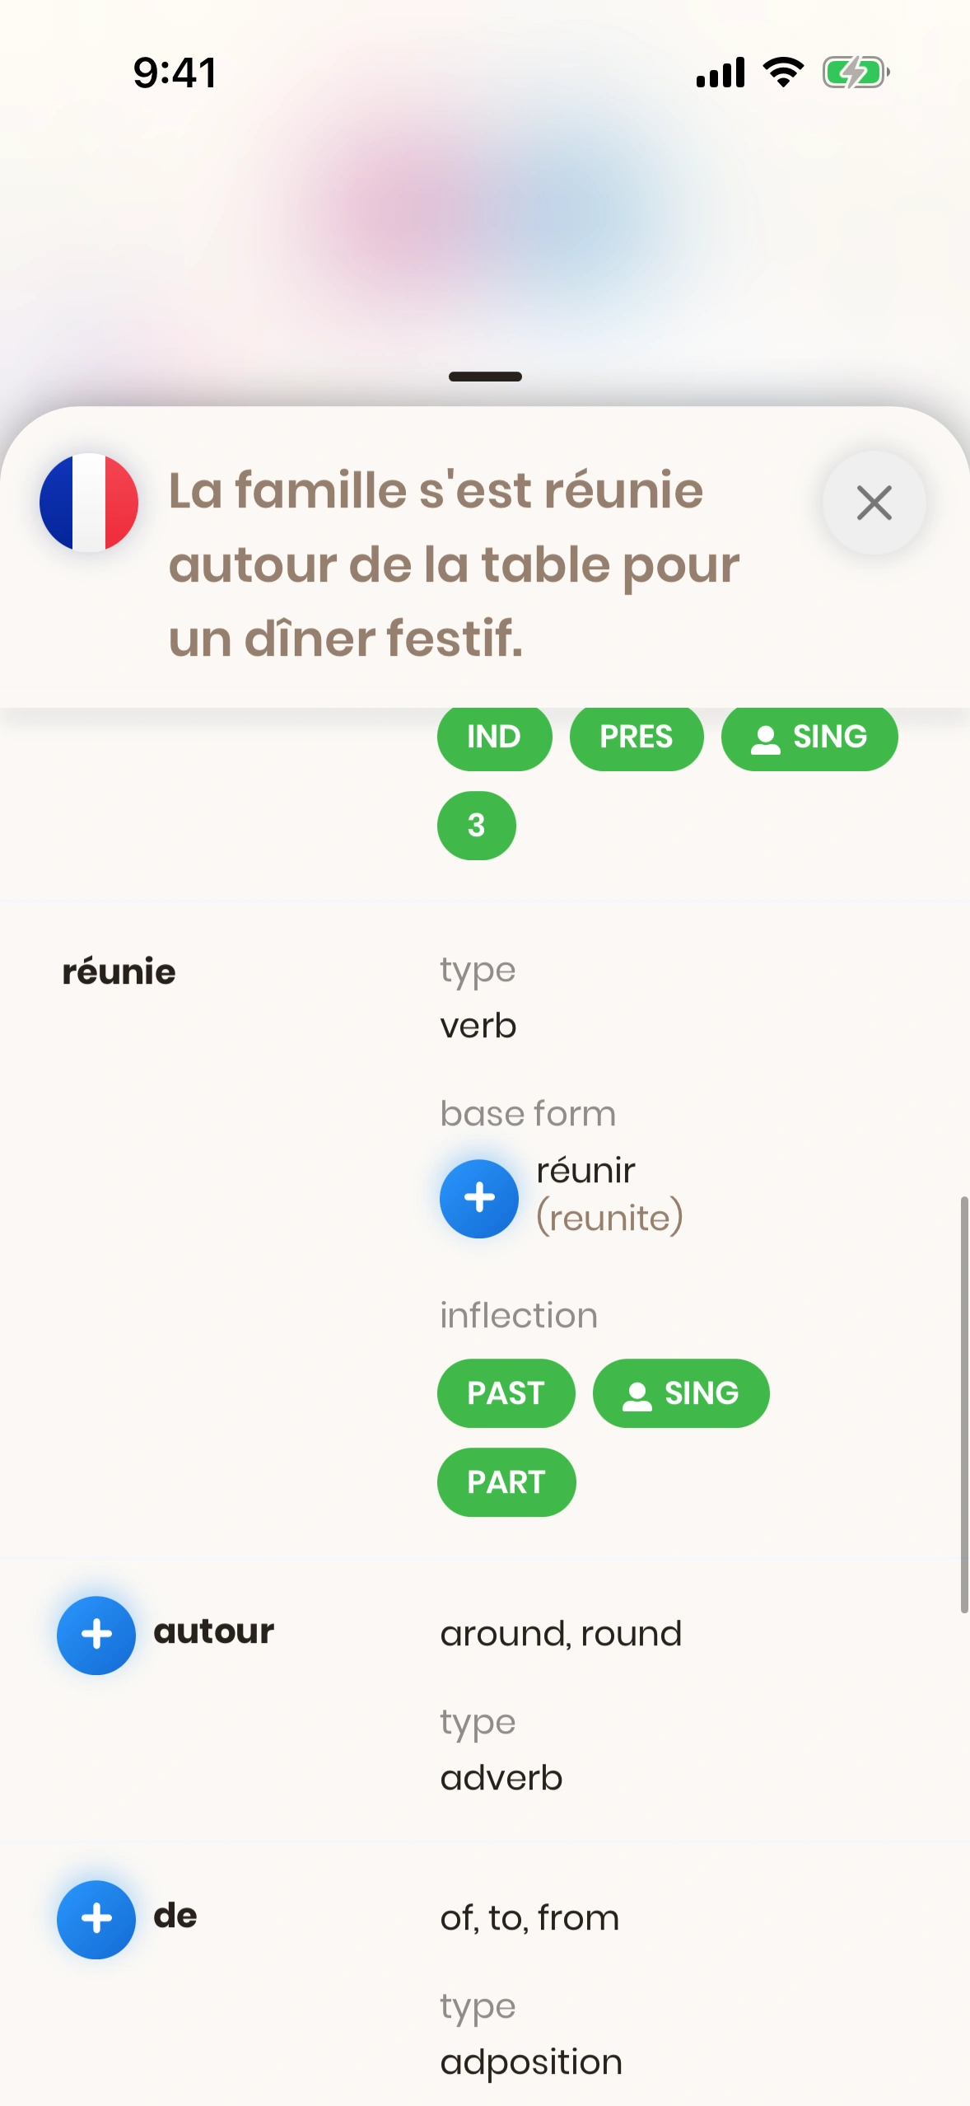The image size is (970, 2106).
Task: Tap the Wi-Fi status icon
Action: point(784,73)
